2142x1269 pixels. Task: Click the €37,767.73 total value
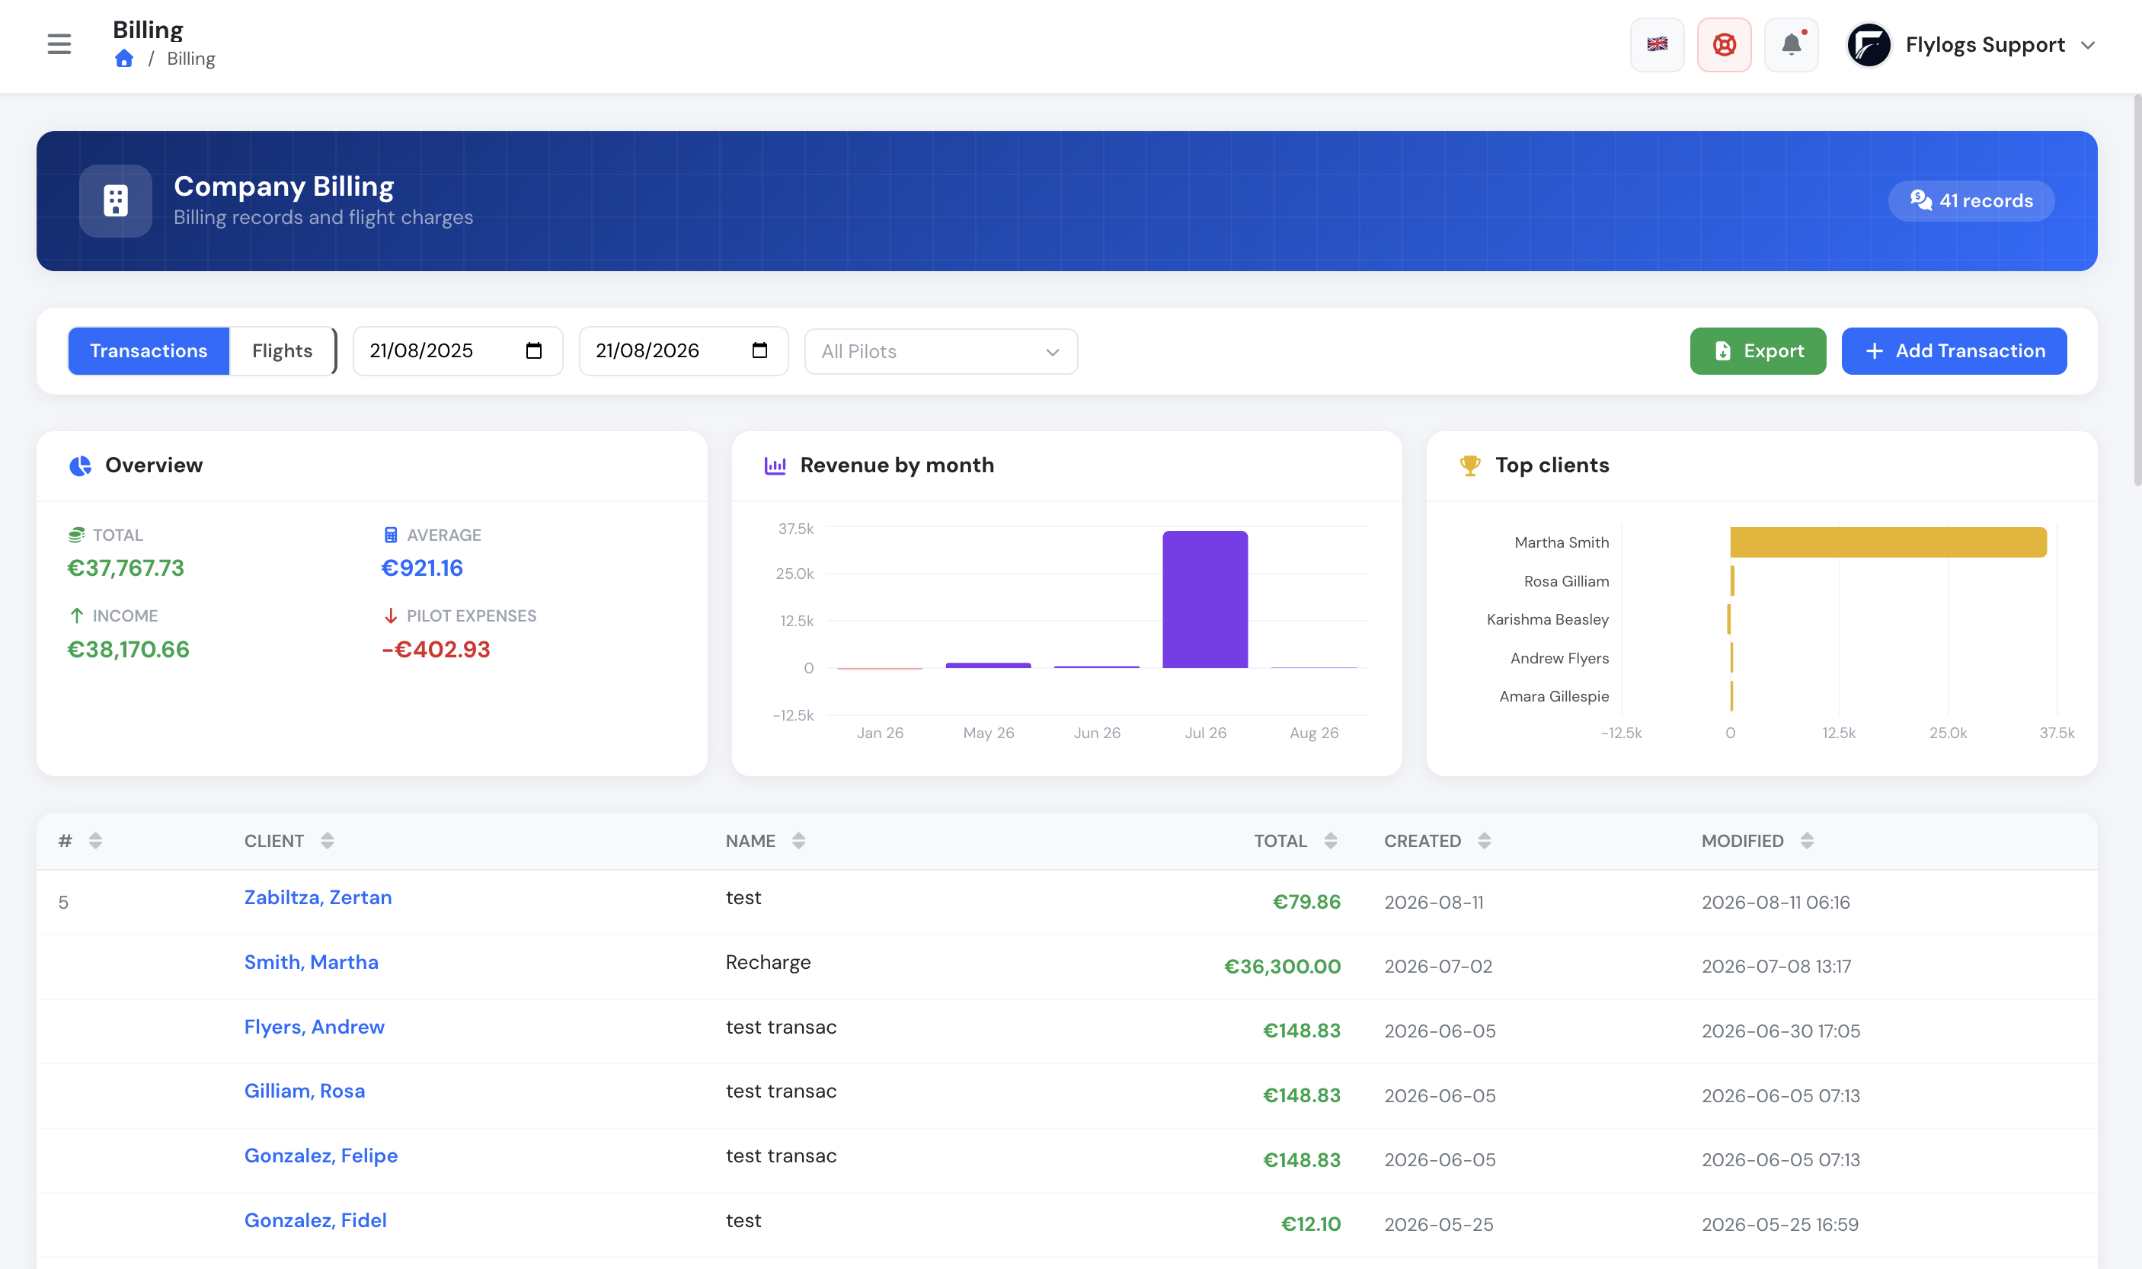pyautogui.click(x=126, y=567)
